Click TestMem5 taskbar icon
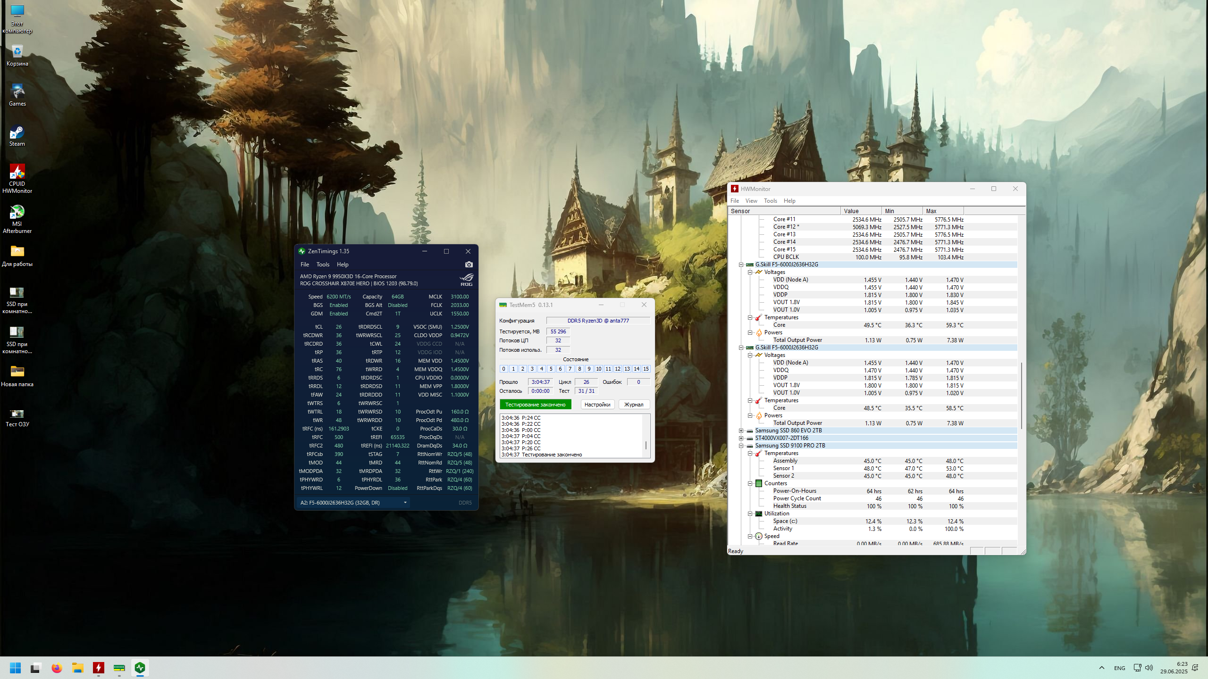This screenshot has width=1208, height=679. click(119, 668)
